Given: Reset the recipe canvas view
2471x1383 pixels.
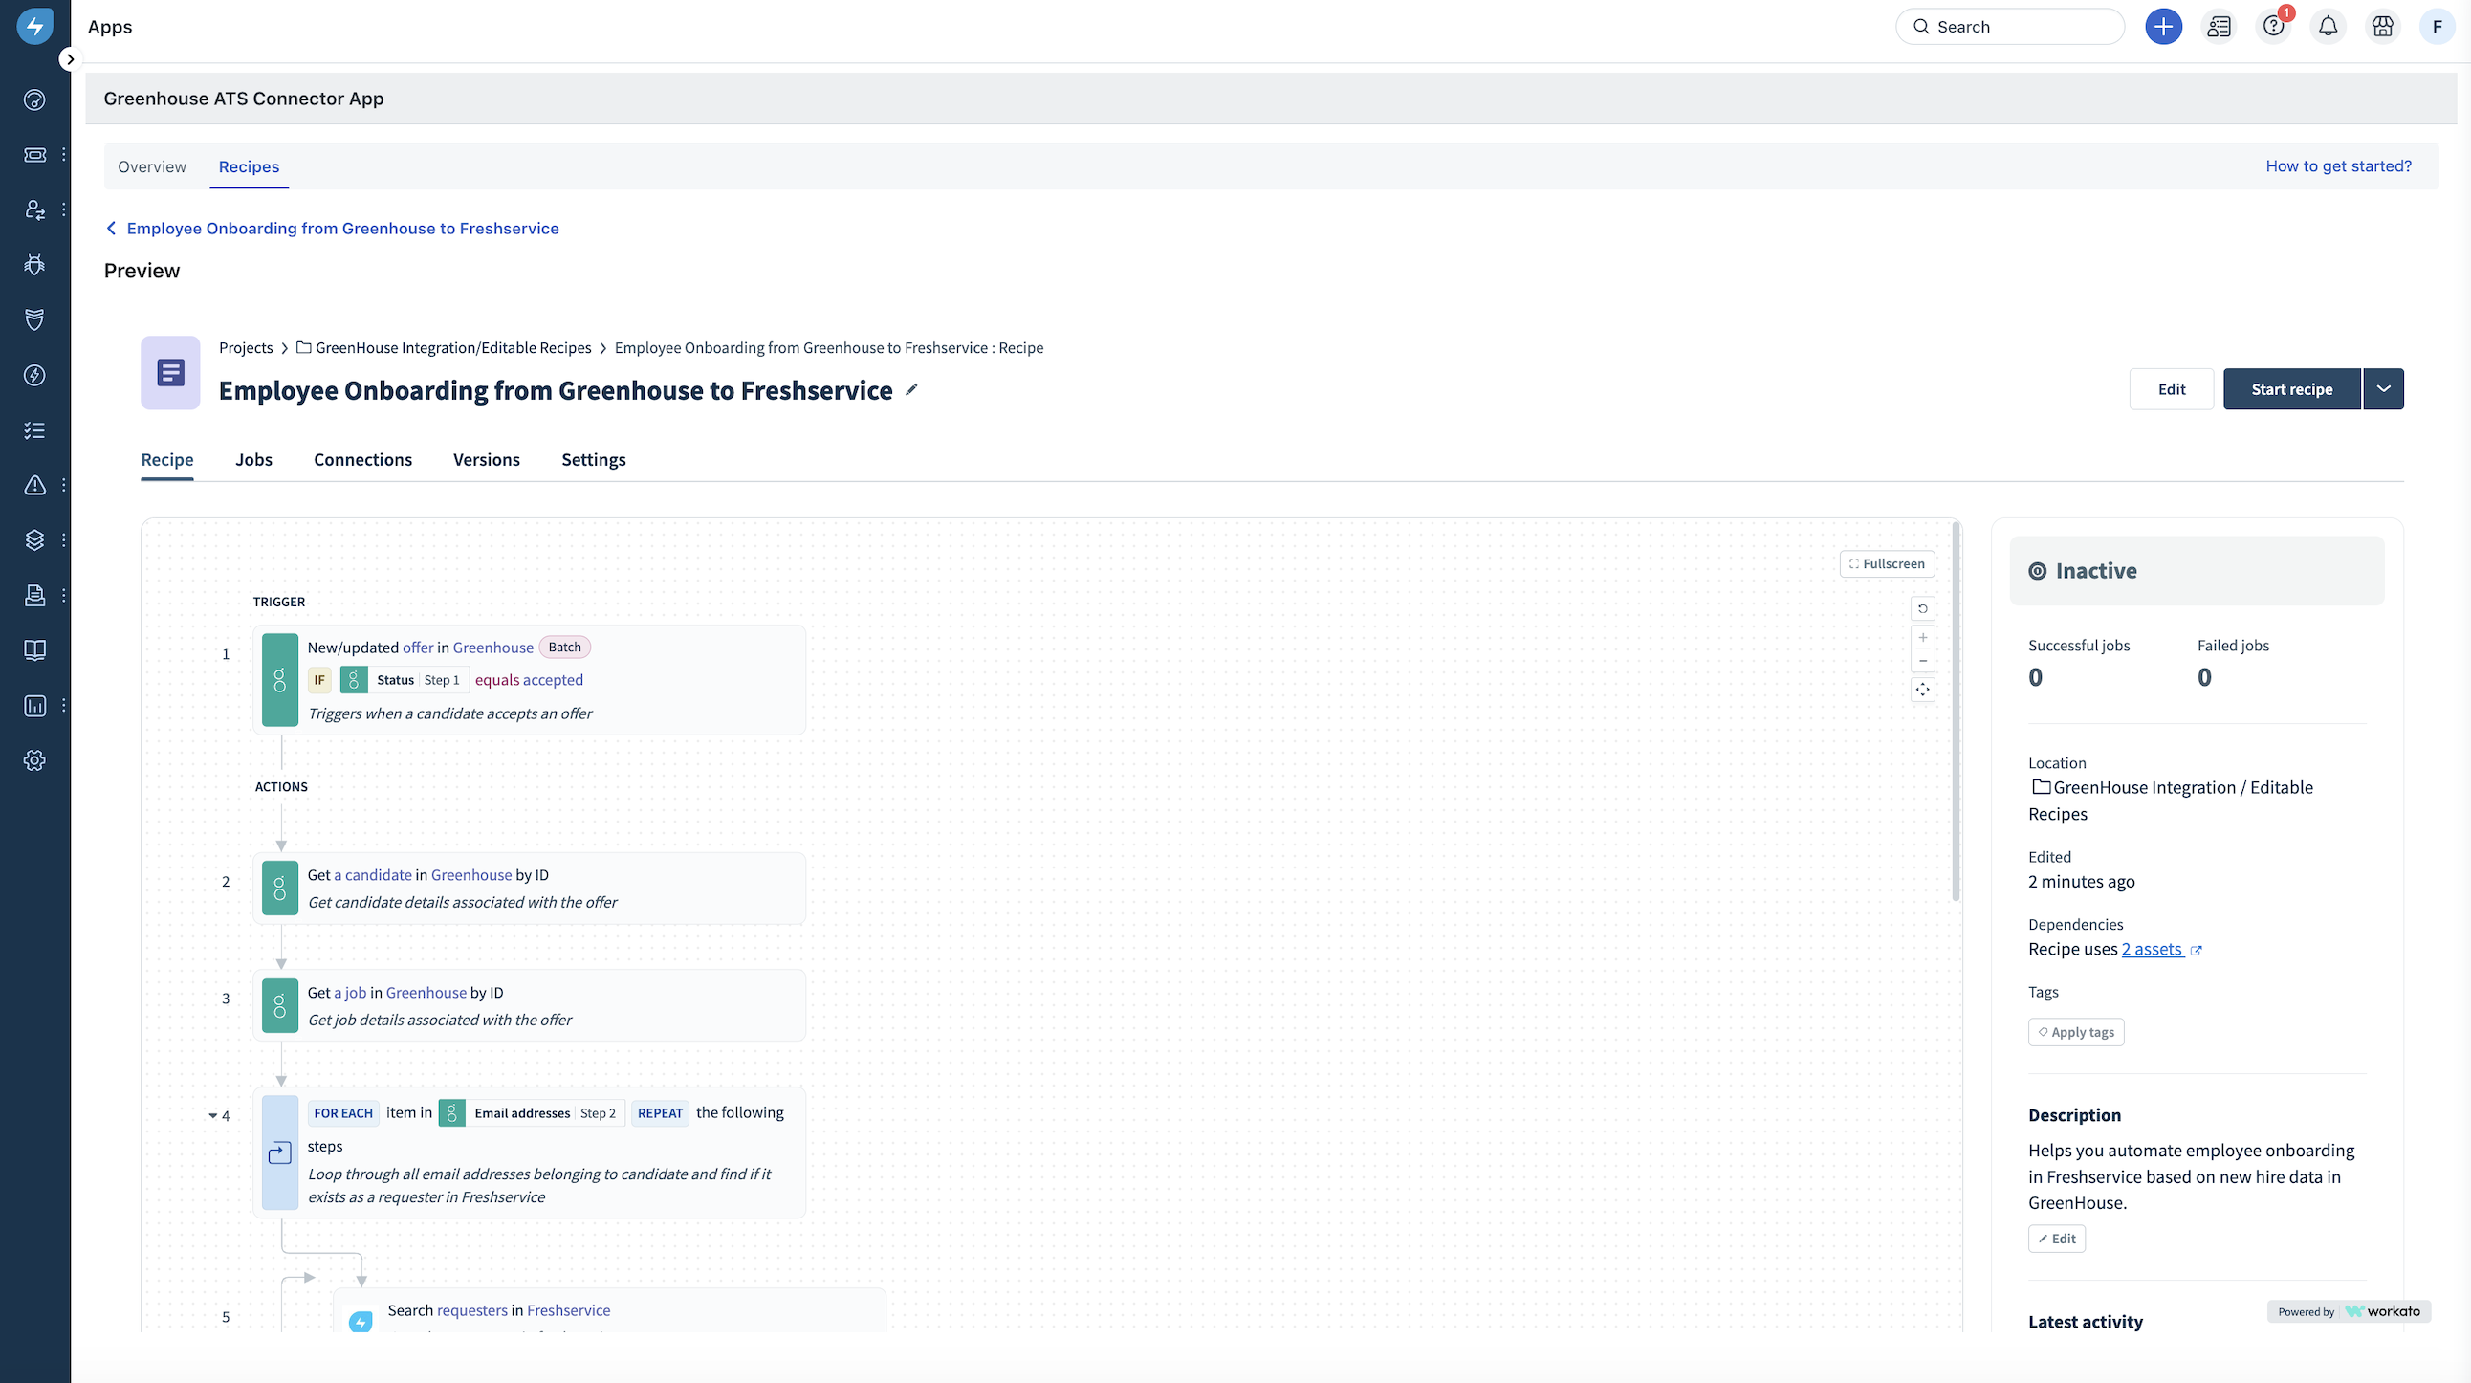Looking at the screenshot, I should click(x=1922, y=609).
